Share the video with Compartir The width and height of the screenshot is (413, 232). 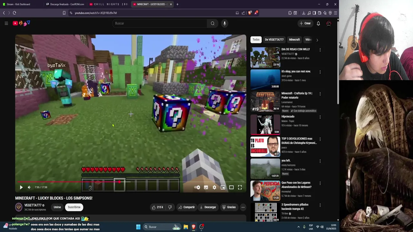click(x=186, y=207)
